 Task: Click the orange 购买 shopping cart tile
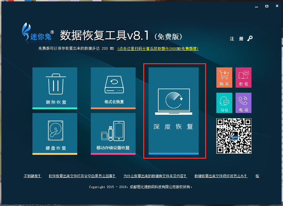point(224,77)
